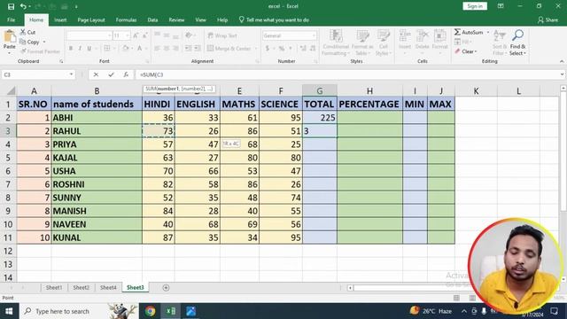Click NAVEEN's ENGLISH score 68
567x319 pixels.
pyautogui.click(x=197, y=224)
